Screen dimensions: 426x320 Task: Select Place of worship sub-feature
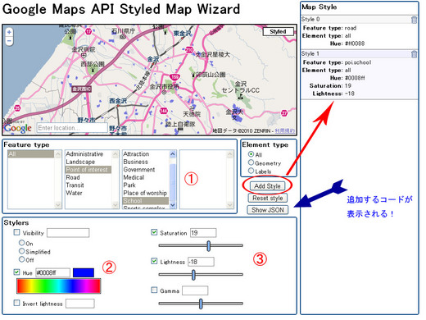point(145,193)
